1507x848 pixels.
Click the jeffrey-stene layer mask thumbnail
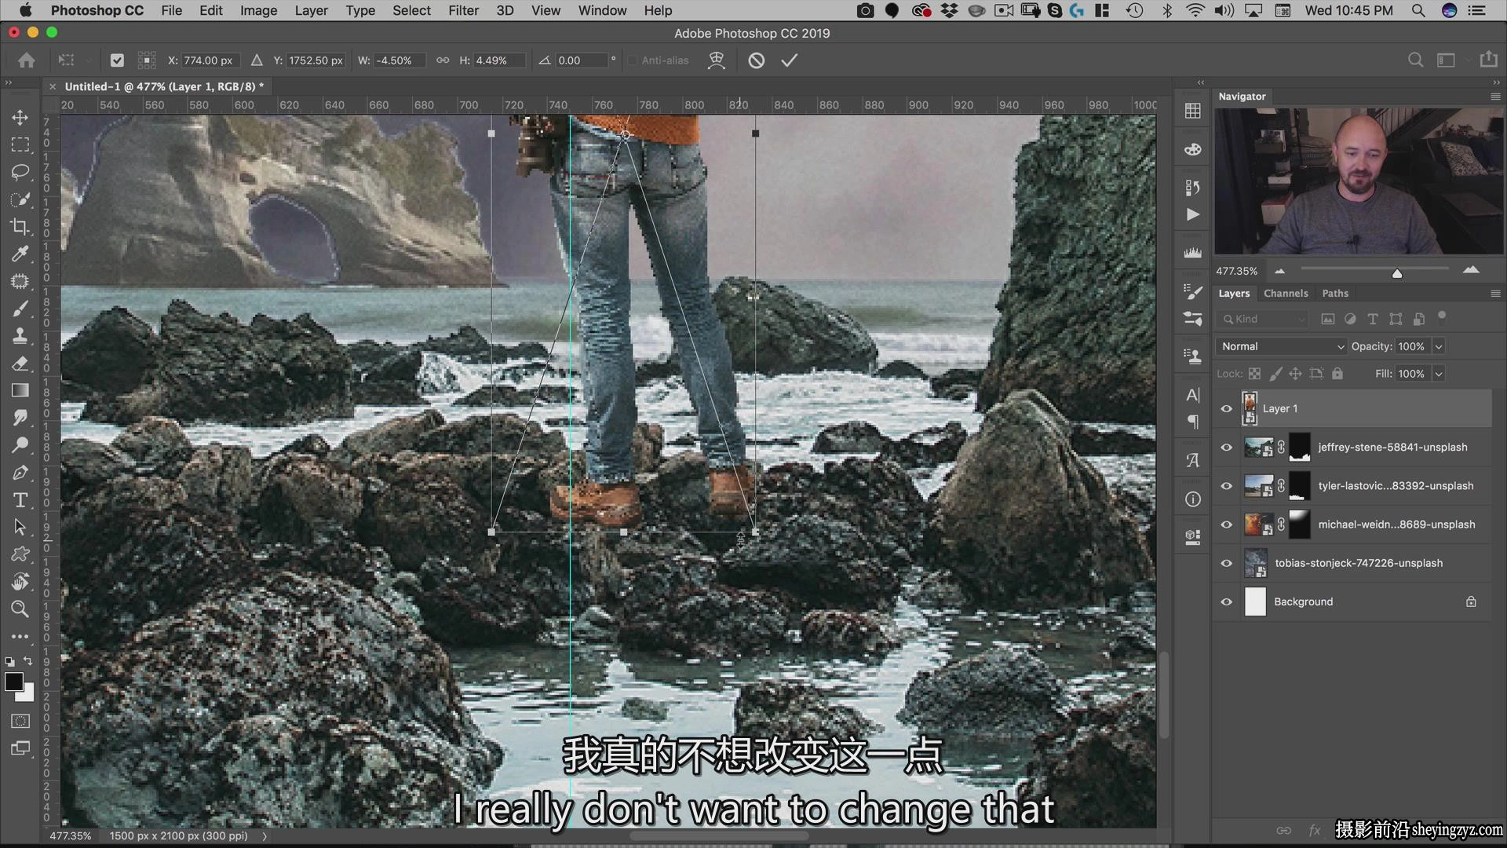(x=1300, y=447)
